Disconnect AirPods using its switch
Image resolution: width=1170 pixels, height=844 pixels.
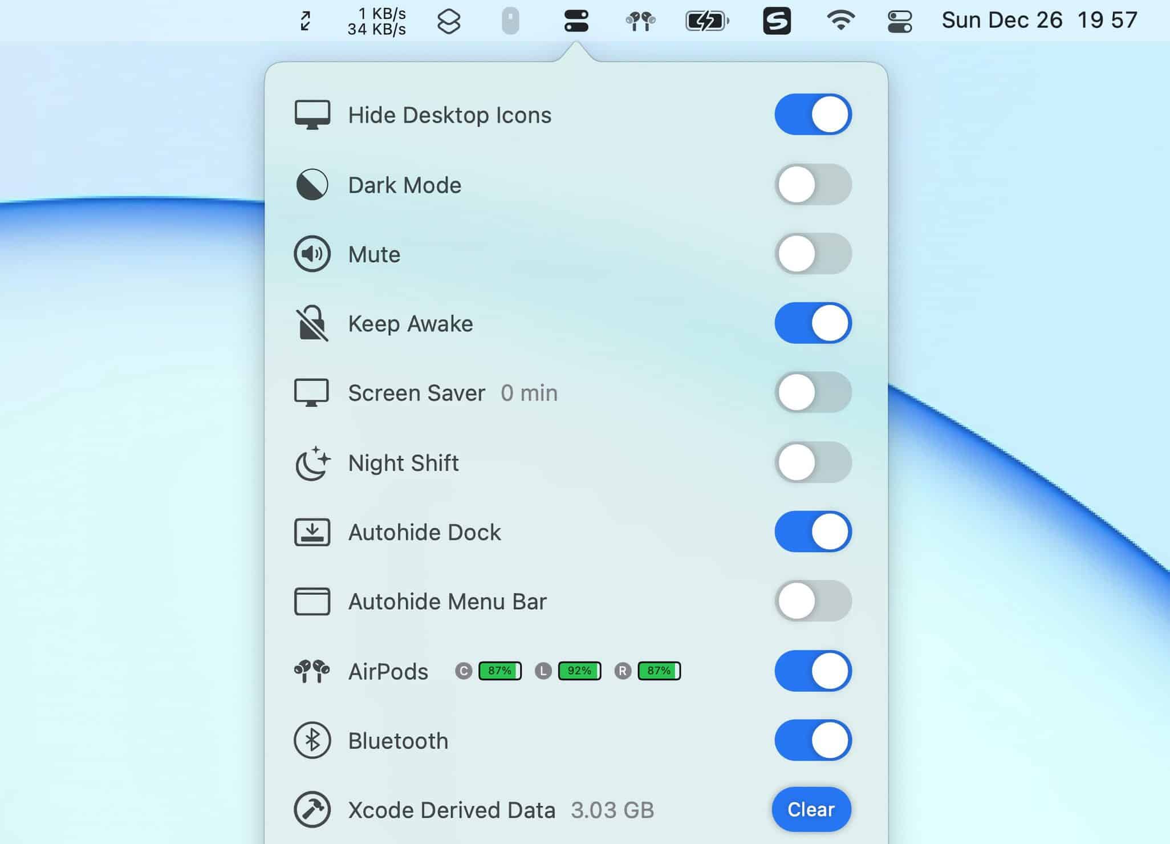click(x=813, y=671)
